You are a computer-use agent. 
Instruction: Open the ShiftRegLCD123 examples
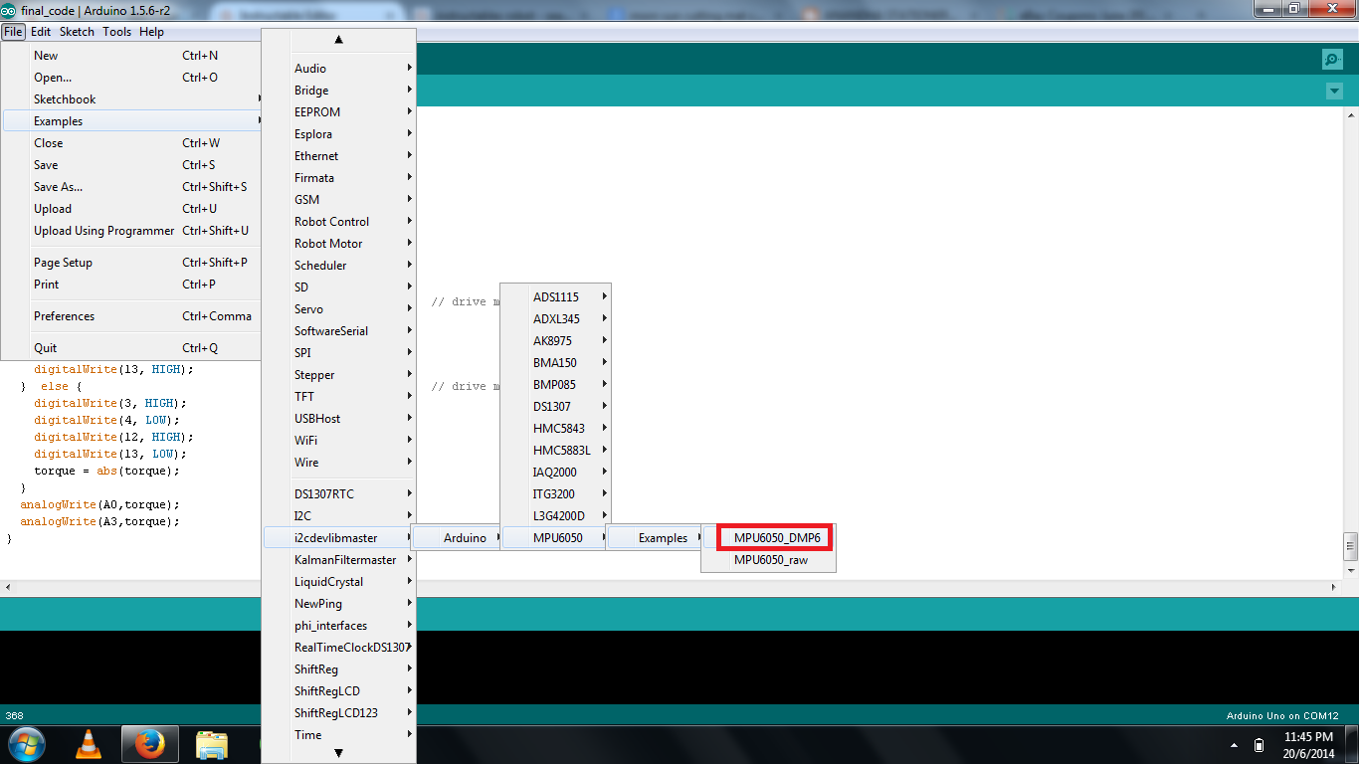[x=339, y=713]
